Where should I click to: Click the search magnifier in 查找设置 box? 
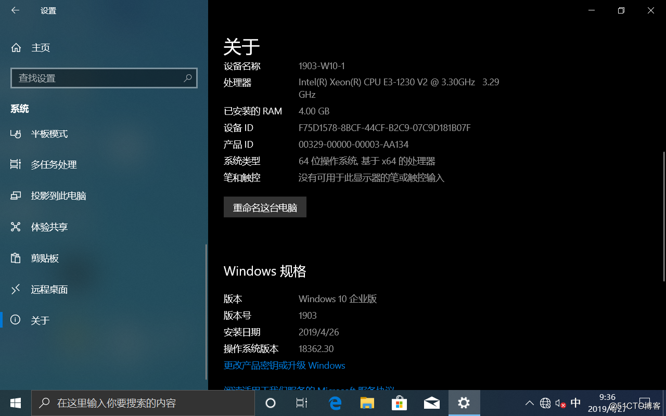(188, 78)
